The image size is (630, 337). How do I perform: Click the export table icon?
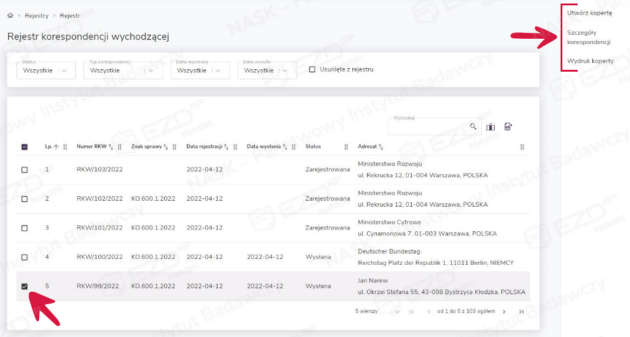(508, 126)
